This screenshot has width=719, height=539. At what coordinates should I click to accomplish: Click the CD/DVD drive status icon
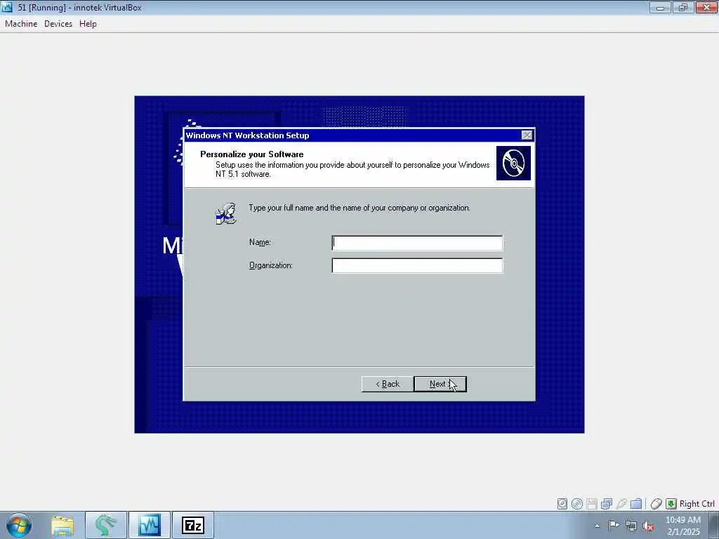577,504
